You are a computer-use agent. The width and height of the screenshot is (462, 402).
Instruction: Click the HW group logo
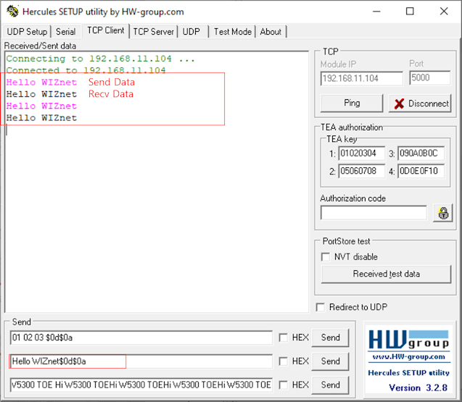click(x=408, y=340)
